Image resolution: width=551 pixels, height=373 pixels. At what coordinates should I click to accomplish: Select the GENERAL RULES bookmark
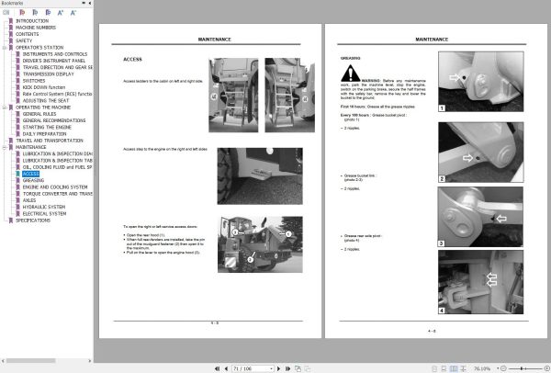(39, 114)
